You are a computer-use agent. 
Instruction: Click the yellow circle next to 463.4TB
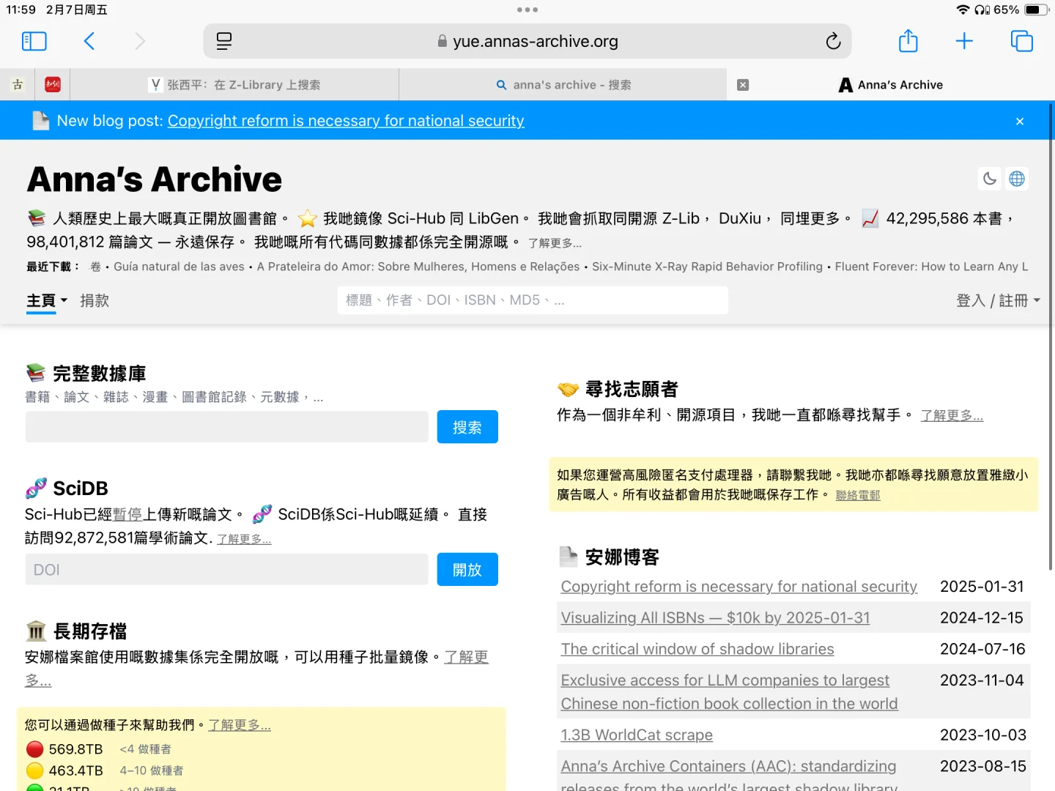[x=34, y=770]
